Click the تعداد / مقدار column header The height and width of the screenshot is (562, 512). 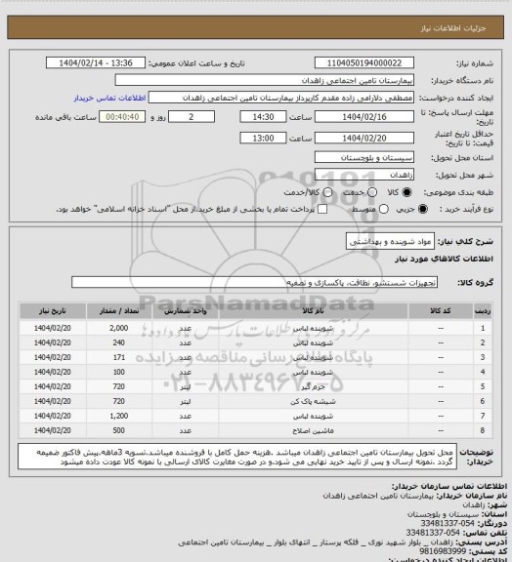point(119,310)
